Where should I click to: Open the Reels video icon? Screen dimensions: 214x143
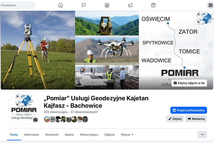point(153,5)
